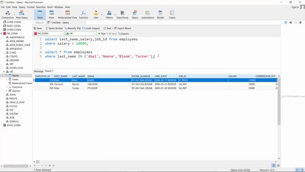
Task: Open the Charts tool
Action: 172,15
